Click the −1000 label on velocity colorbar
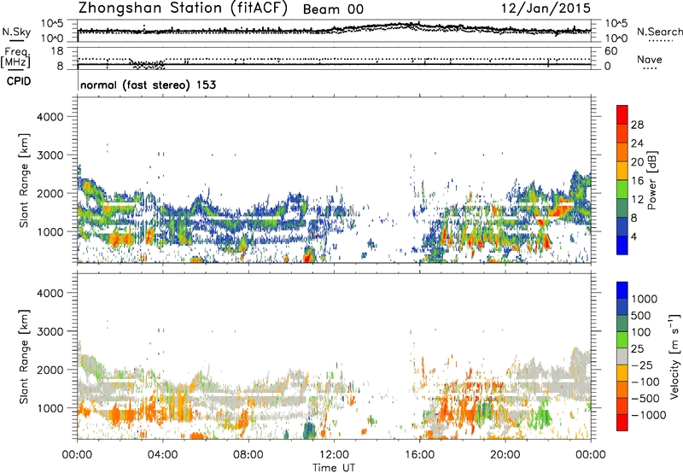 (649, 415)
